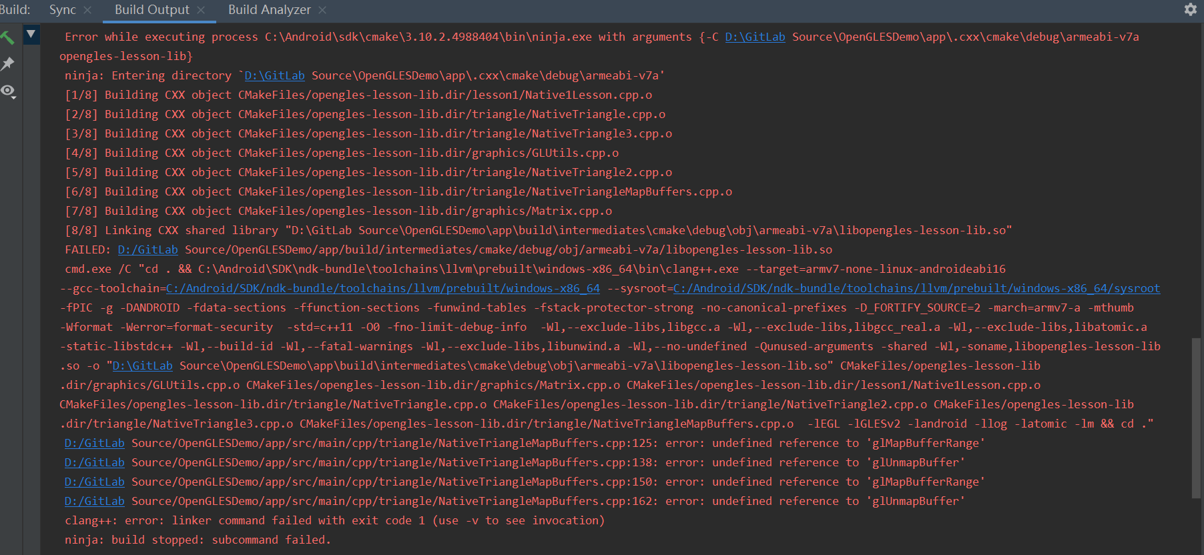Click the green hammer build icon
The height and width of the screenshot is (555, 1204).
pyautogui.click(x=7, y=37)
